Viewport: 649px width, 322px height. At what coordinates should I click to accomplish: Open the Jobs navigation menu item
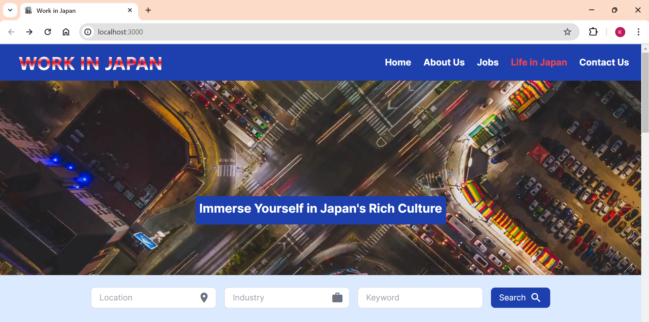487,62
